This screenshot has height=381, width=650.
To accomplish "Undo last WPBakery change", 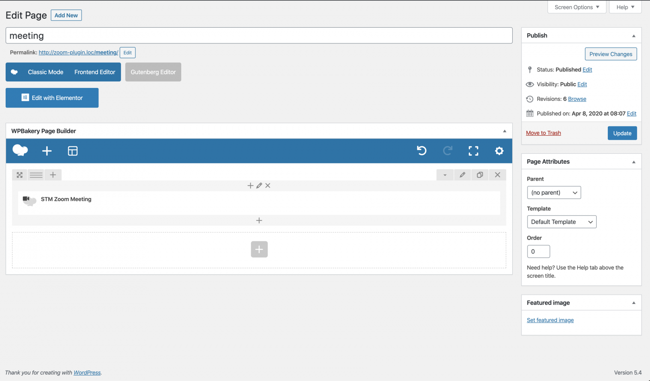I will 421,151.
